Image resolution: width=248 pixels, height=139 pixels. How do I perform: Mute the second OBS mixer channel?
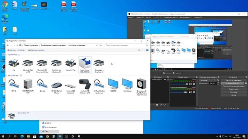(x=190, y=92)
